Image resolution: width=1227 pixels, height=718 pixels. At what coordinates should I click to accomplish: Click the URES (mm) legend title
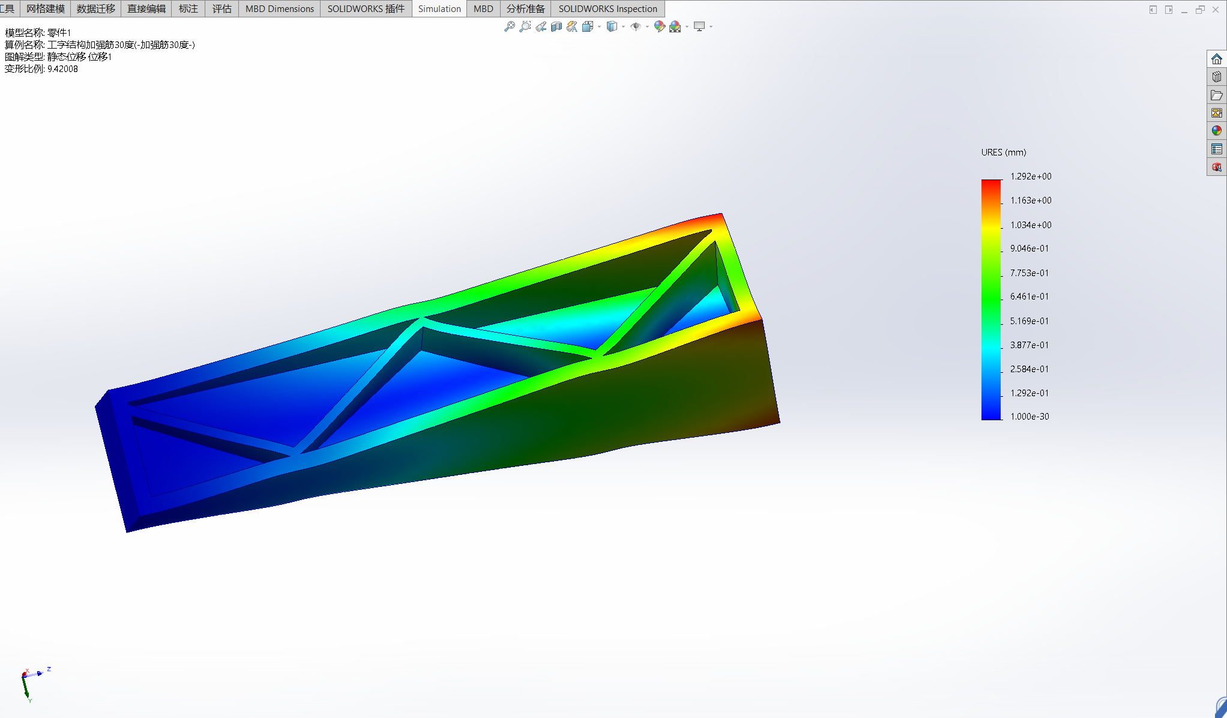pyautogui.click(x=1004, y=152)
